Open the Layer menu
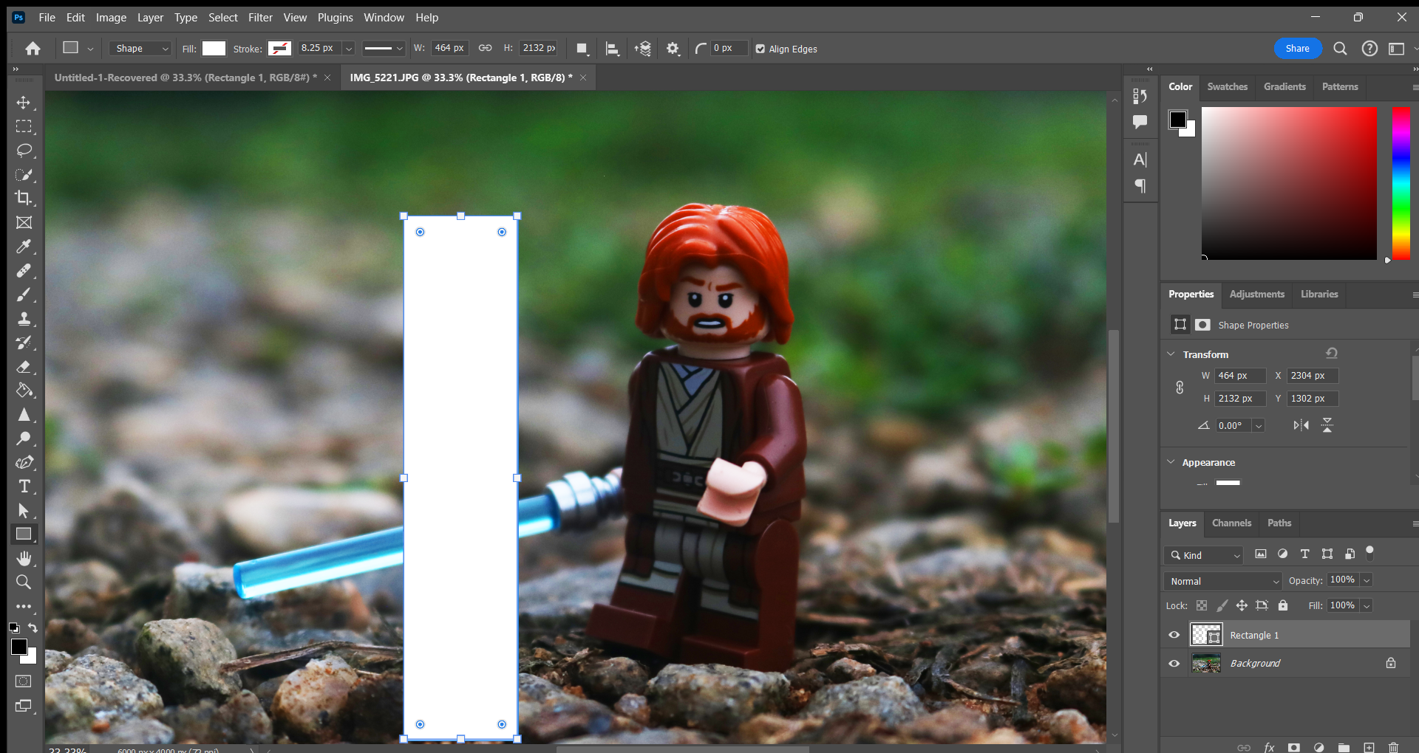The width and height of the screenshot is (1419, 753). pyautogui.click(x=150, y=18)
